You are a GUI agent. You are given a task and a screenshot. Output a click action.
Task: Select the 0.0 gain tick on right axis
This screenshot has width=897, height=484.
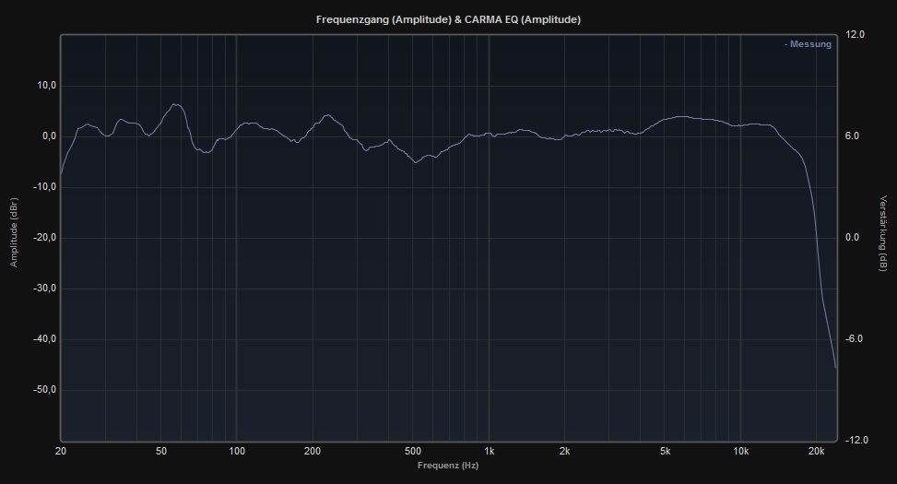855,238
